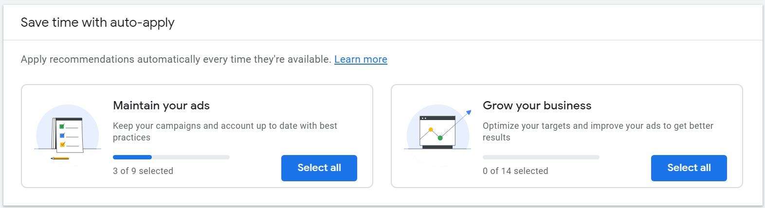Open the Learn more link
Viewport: 765px width, 208px height.
[x=361, y=59]
